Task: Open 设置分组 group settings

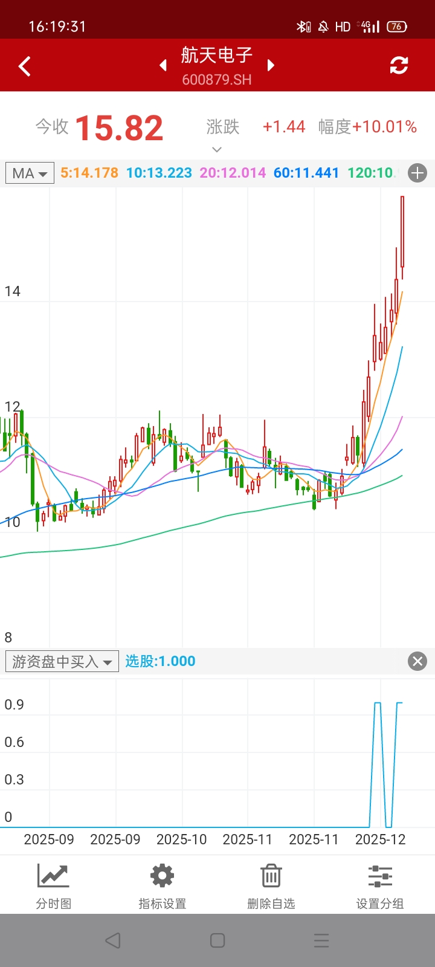Action: (x=380, y=886)
